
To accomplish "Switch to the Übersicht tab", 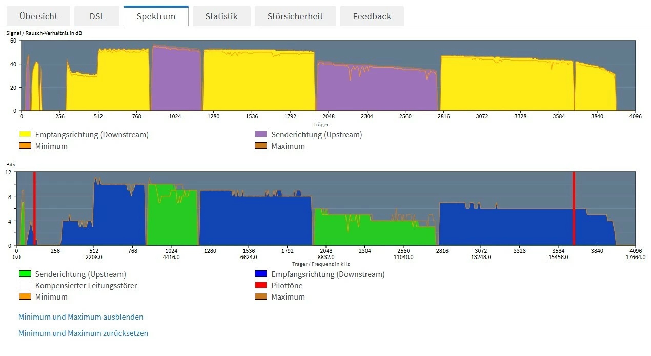I will pyautogui.click(x=38, y=16).
